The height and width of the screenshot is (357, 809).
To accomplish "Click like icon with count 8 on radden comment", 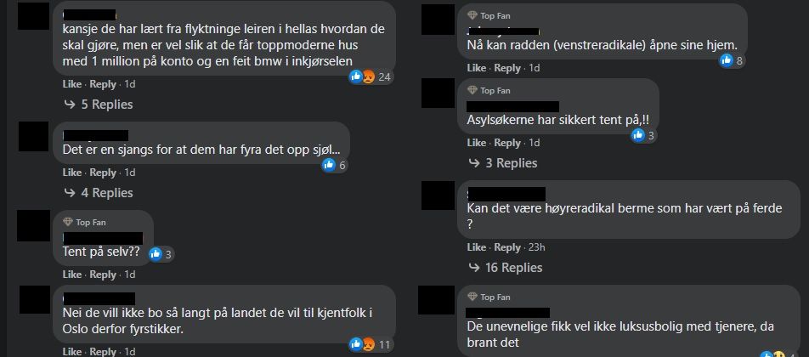I will 727,61.
